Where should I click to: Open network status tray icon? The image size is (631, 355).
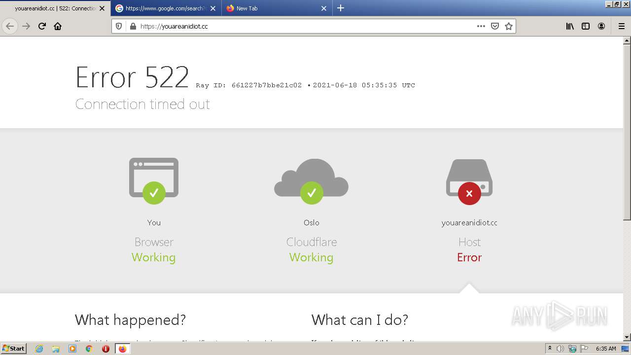[x=572, y=349]
